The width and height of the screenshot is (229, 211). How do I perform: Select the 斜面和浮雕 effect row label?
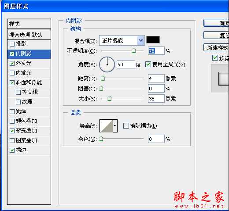(x=29, y=82)
